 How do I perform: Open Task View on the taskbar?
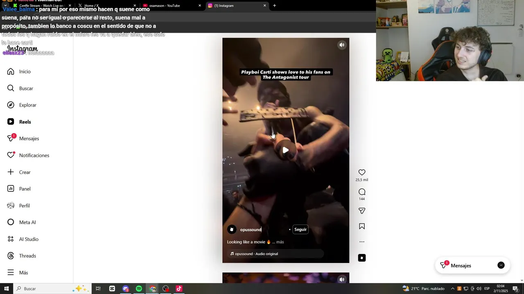point(98,289)
